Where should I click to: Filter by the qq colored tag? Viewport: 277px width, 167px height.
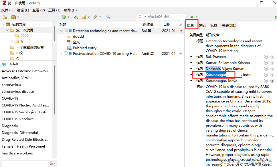pos(4,64)
